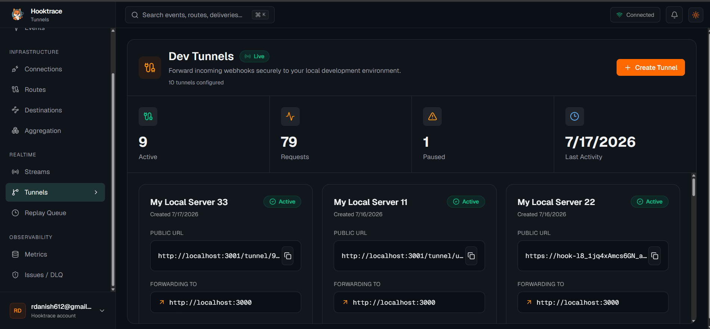Click forwarding arrow icon of Server 22

(x=529, y=302)
